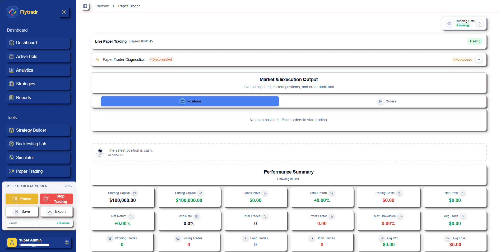500x252 pixels.
Task: Open the Running Bots panel via its chevron
Action: [x=480, y=23]
